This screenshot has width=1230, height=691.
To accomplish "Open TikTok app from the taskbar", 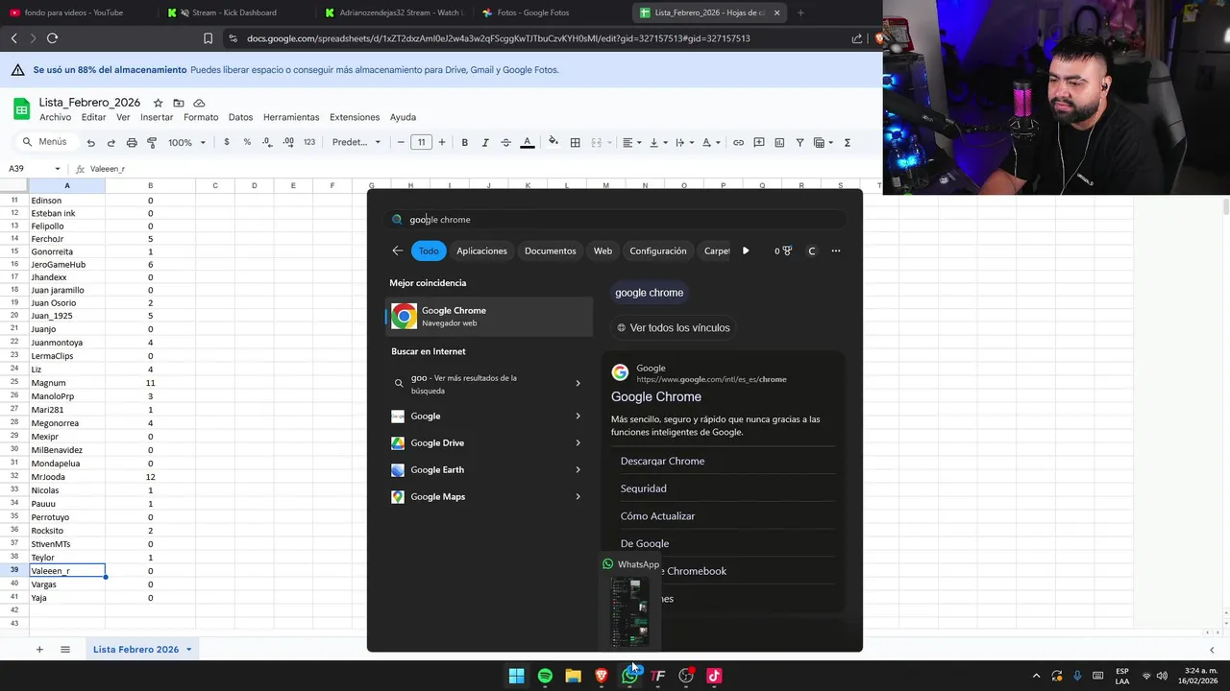I will tap(714, 676).
